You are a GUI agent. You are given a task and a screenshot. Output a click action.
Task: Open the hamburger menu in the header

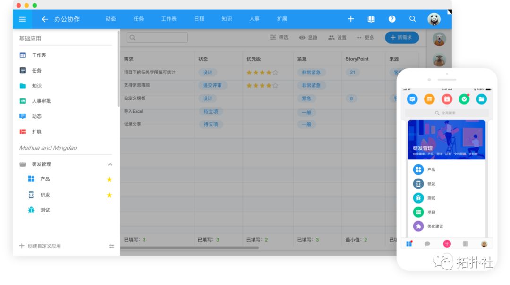pos(23,19)
